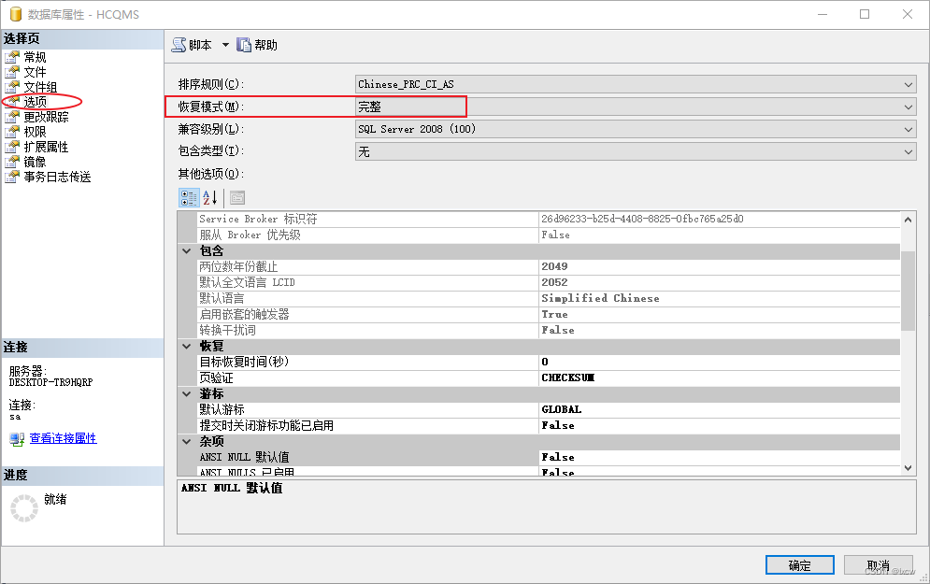Open the 排序规则 collation dropdown
The width and height of the screenshot is (930, 584).
point(636,84)
